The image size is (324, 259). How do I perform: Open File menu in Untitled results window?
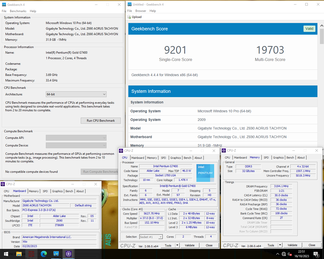click(130, 11)
